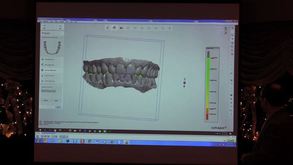This screenshot has width=293, height=165.
Task: Click the Next button at panel bottom
Action: (58, 107)
